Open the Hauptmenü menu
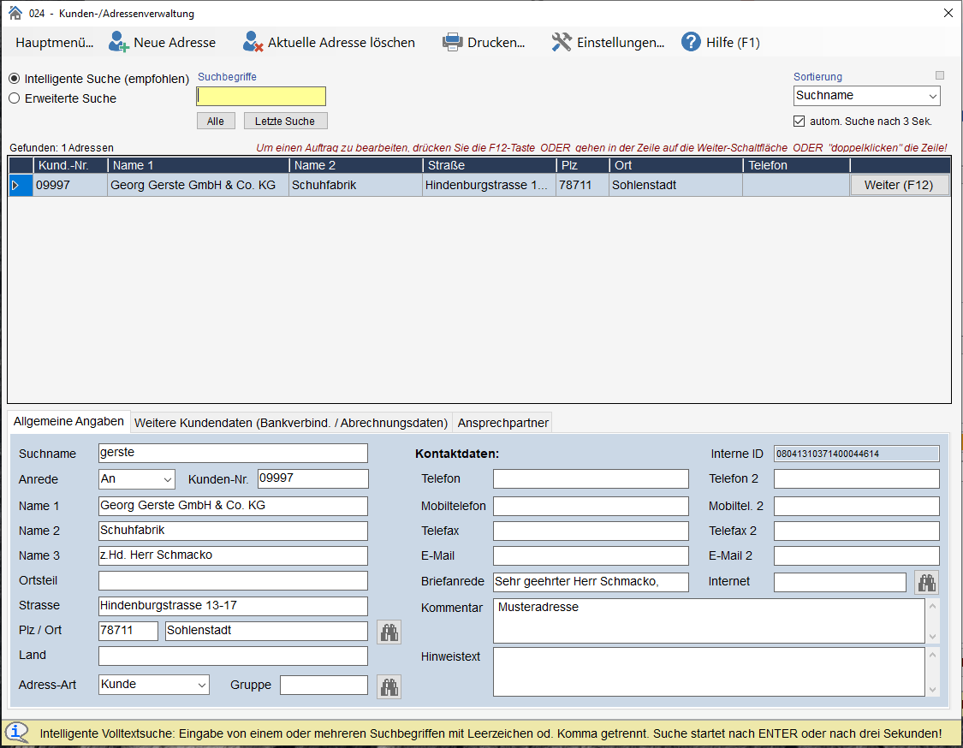 [x=55, y=43]
